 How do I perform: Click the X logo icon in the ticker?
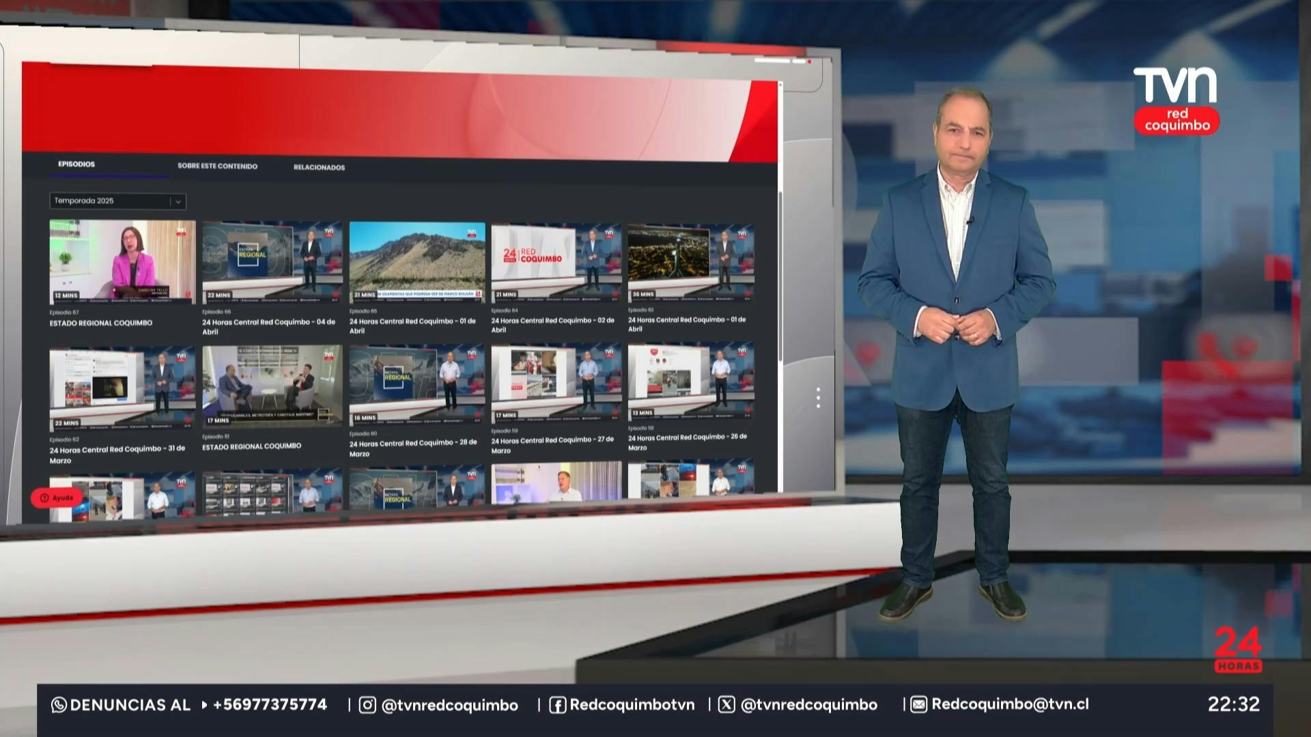pos(727,705)
